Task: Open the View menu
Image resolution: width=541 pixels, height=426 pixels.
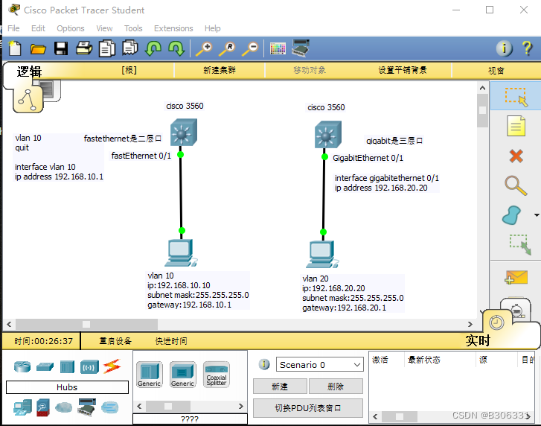Action: click(104, 28)
